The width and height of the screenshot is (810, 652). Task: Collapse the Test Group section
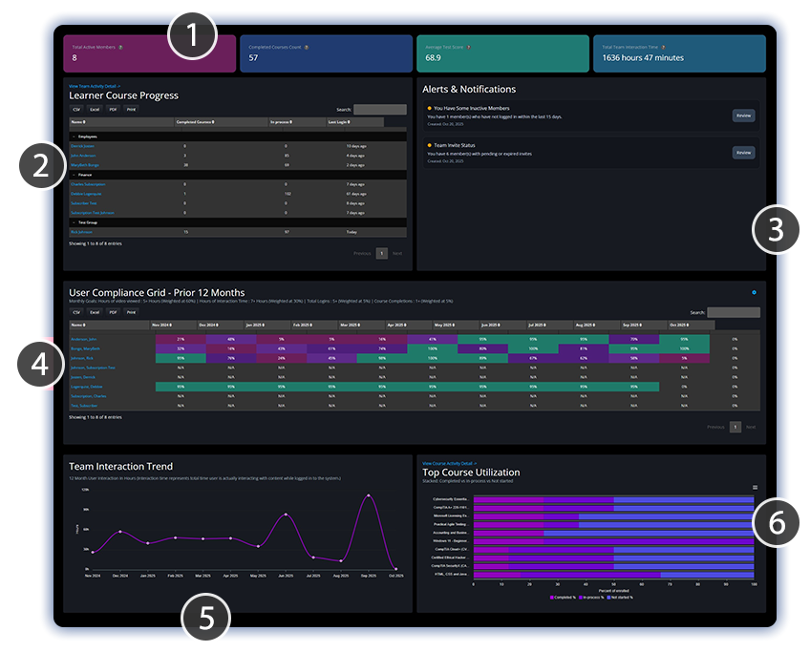(74, 221)
